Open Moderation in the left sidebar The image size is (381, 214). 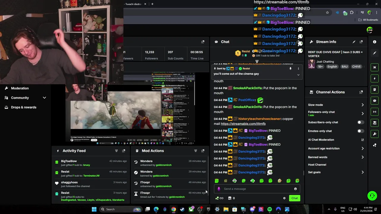click(20, 88)
